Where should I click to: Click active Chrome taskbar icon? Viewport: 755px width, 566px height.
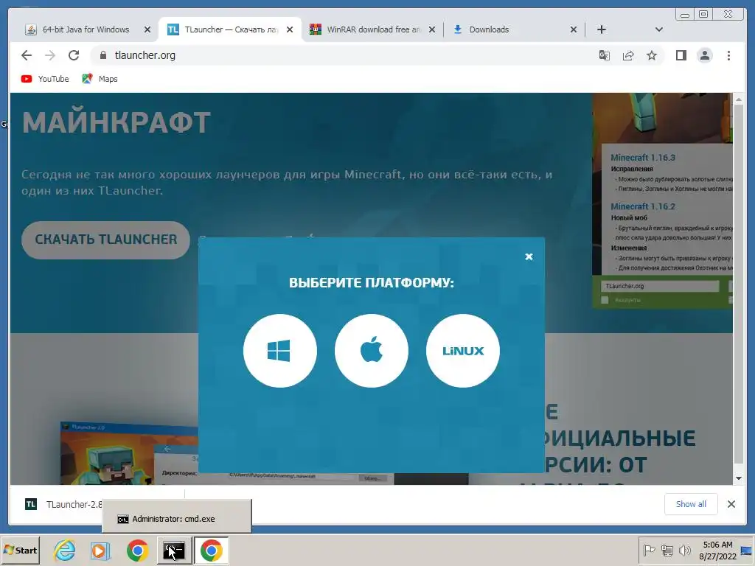(211, 550)
